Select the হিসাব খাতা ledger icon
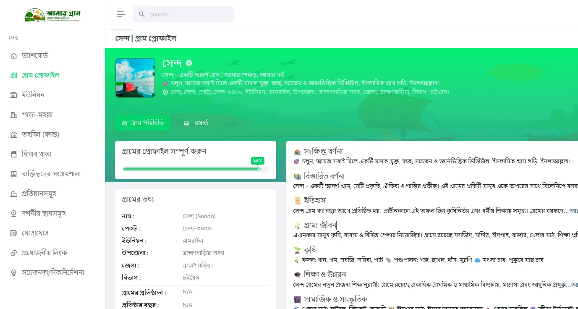Viewport: 578px width, 309px height. pos(13,154)
